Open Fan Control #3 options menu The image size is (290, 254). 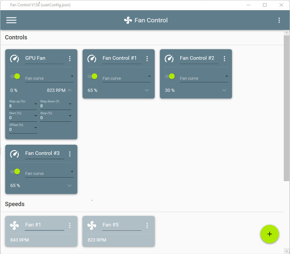(x=70, y=154)
